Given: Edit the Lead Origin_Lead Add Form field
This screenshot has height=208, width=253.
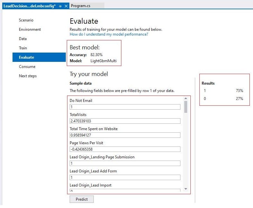Looking at the screenshot, I should tap(125, 177).
